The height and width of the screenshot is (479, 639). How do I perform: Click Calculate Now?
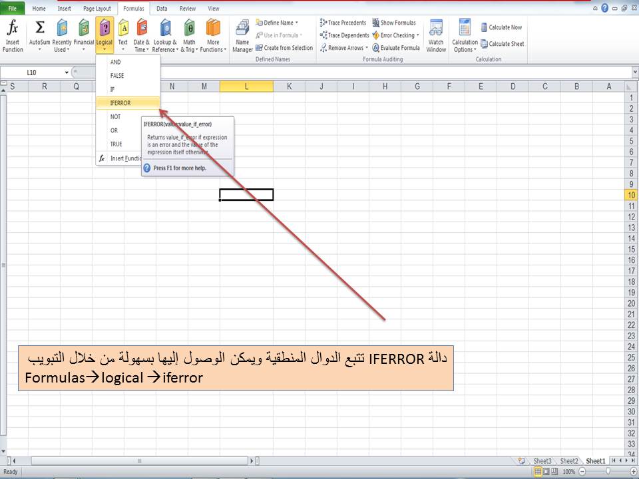click(501, 27)
